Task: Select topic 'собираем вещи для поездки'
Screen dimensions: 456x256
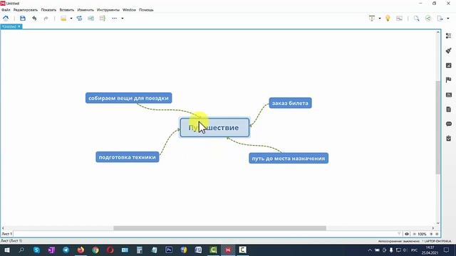Action: (x=128, y=98)
